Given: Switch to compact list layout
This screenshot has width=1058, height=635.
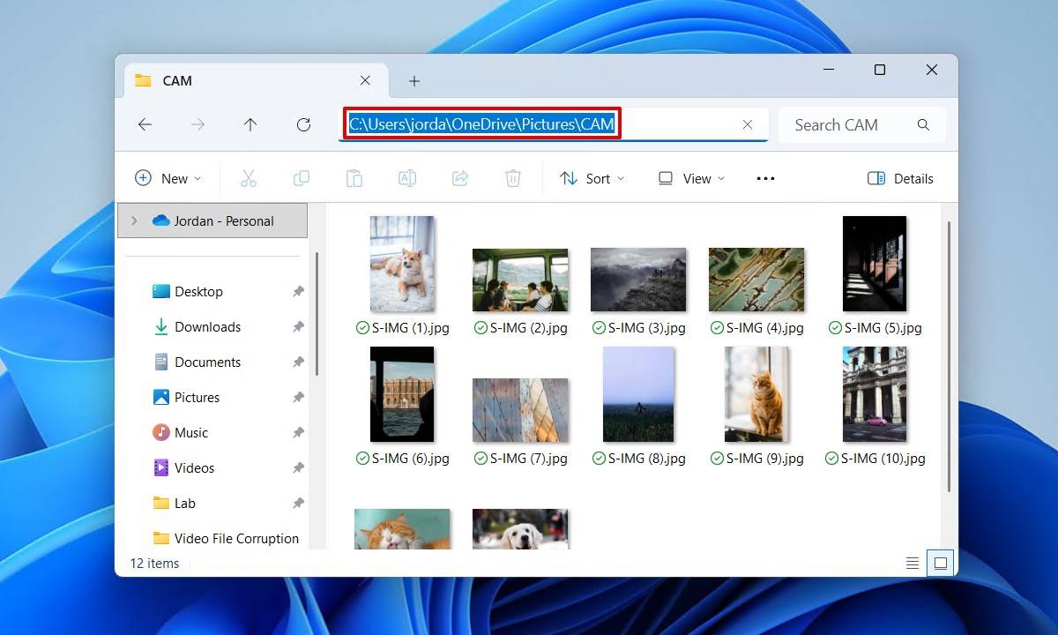Looking at the screenshot, I should pos(912,563).
